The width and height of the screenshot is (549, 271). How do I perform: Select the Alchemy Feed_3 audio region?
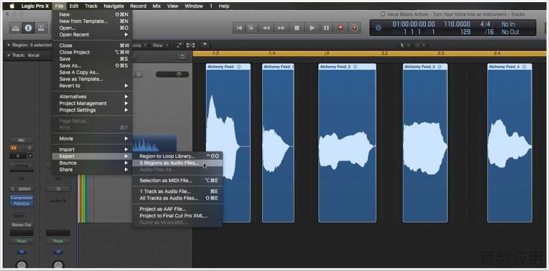click(425, 143)
